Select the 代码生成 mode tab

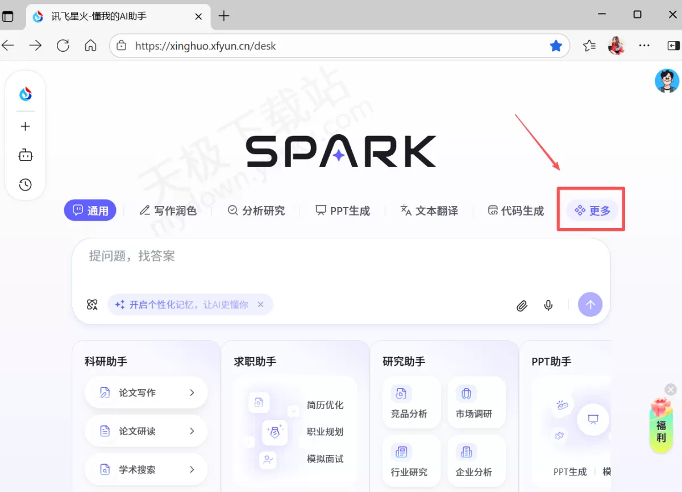[515, 210]
